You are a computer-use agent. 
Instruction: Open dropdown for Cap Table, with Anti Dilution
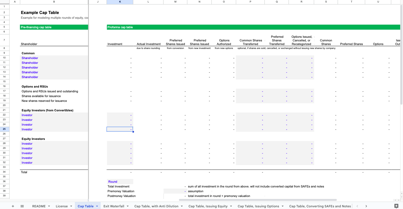[x=182, y=206]
